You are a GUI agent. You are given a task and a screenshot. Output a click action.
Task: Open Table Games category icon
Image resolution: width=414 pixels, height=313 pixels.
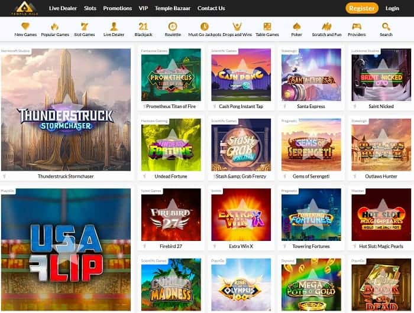(x=267, y=27)
